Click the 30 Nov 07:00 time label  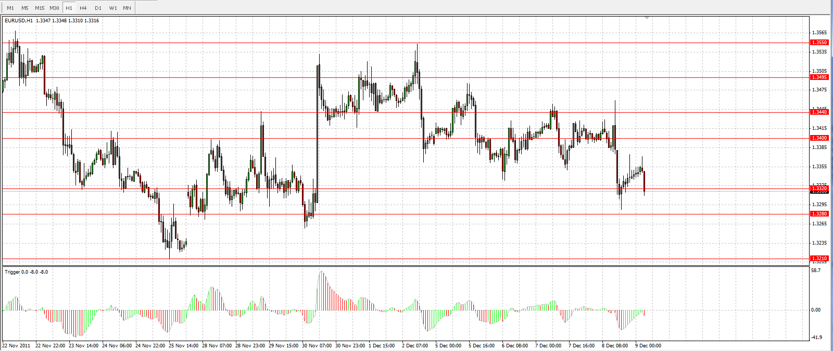point(317,346)
